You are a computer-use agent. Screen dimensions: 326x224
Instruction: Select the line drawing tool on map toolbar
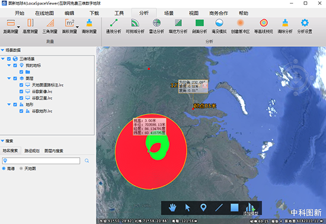(219, 207)
